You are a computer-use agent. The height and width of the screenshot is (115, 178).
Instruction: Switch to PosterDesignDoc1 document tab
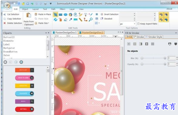[x=65, y=33]
